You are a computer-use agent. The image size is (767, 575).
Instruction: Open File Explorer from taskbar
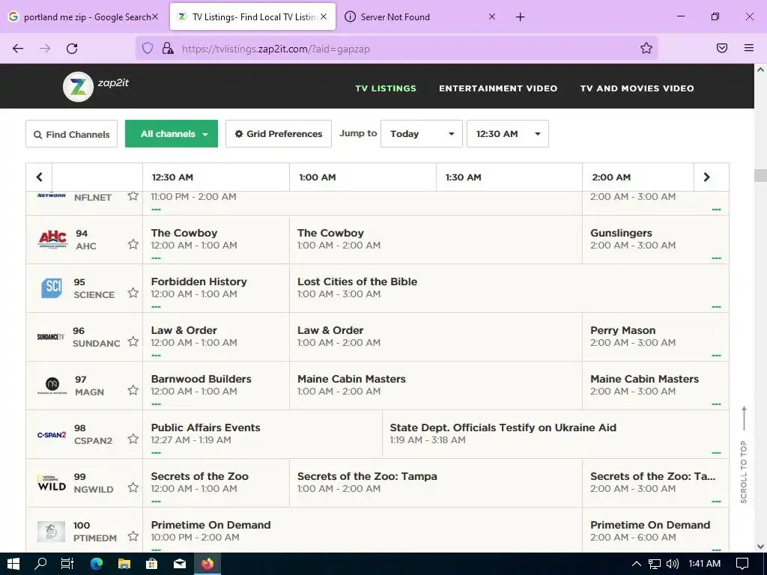click(x=124, y=564)
